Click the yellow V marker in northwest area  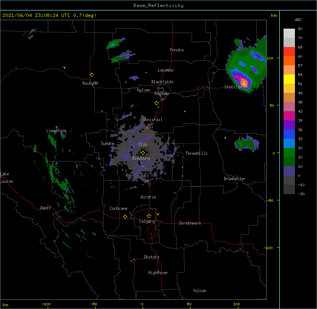click(x=64, y=68)
